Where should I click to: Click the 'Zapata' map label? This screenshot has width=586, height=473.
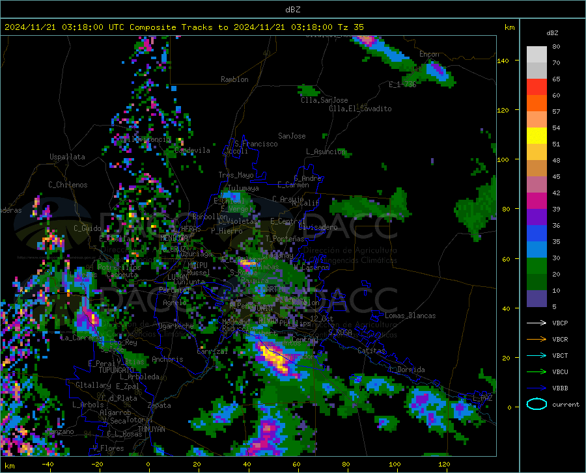(160, 405)
